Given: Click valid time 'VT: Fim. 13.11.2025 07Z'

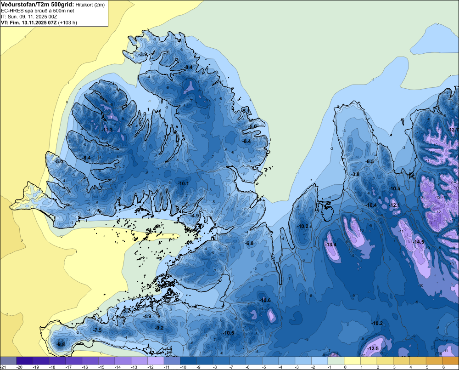Looking at the screenshot, I should click(x=28, y=23).
